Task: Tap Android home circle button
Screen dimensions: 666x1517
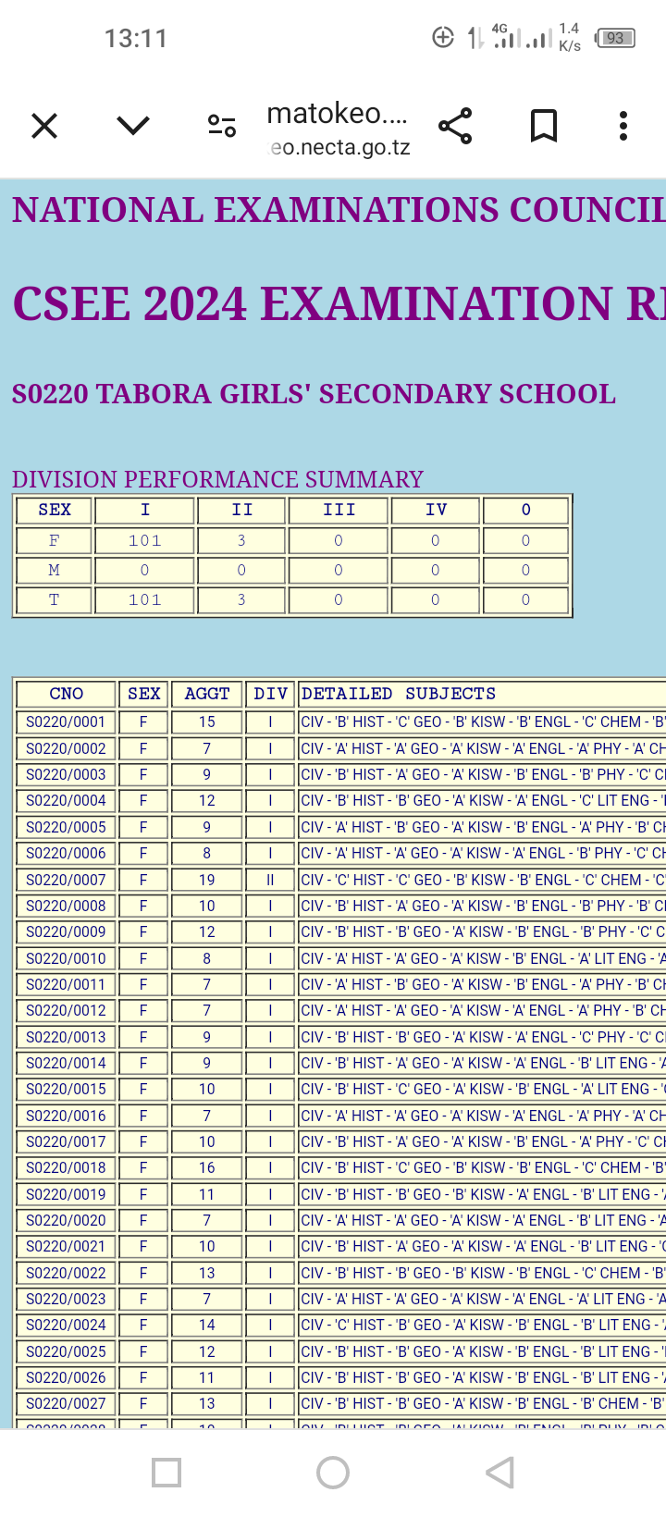Action: coord(333,1473)
